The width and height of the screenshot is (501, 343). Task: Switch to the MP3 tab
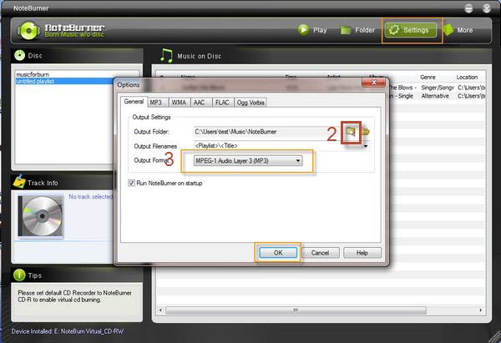[x=156, y=103]
